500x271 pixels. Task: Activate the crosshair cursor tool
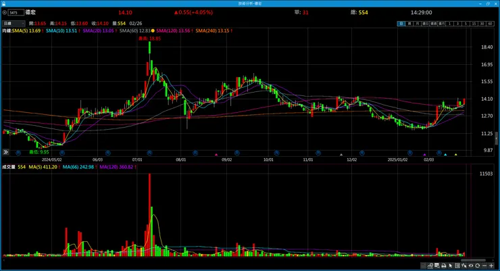coord(464,266)
